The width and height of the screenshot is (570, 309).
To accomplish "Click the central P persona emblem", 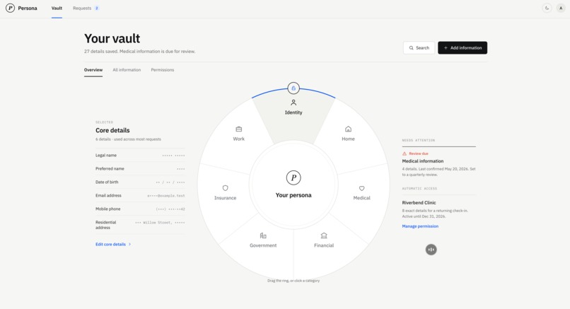I will [x=293, y=177].
